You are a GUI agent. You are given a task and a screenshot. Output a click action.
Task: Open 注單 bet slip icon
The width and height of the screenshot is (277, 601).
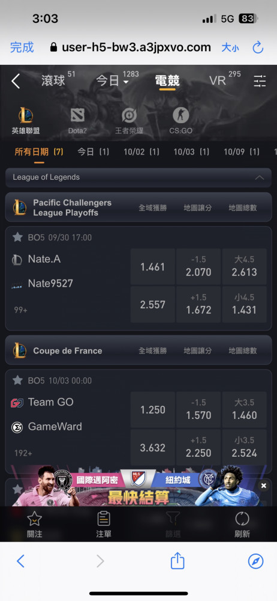104,519
